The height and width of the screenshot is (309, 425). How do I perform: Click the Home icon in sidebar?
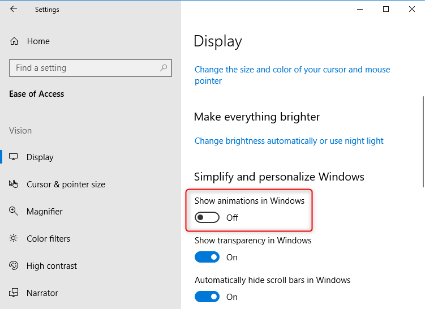point(14,41)
